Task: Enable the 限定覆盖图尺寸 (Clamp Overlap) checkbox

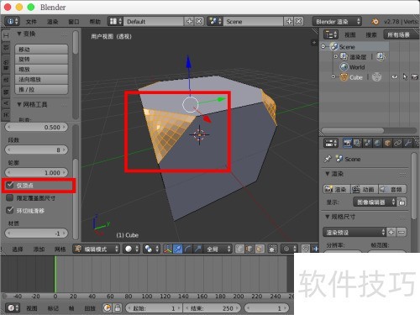Action: pyautogui.click(x=10, y=197)
